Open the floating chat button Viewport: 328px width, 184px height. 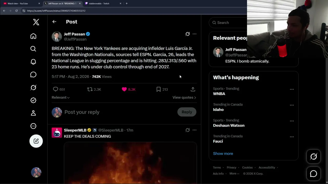(314, 174)
